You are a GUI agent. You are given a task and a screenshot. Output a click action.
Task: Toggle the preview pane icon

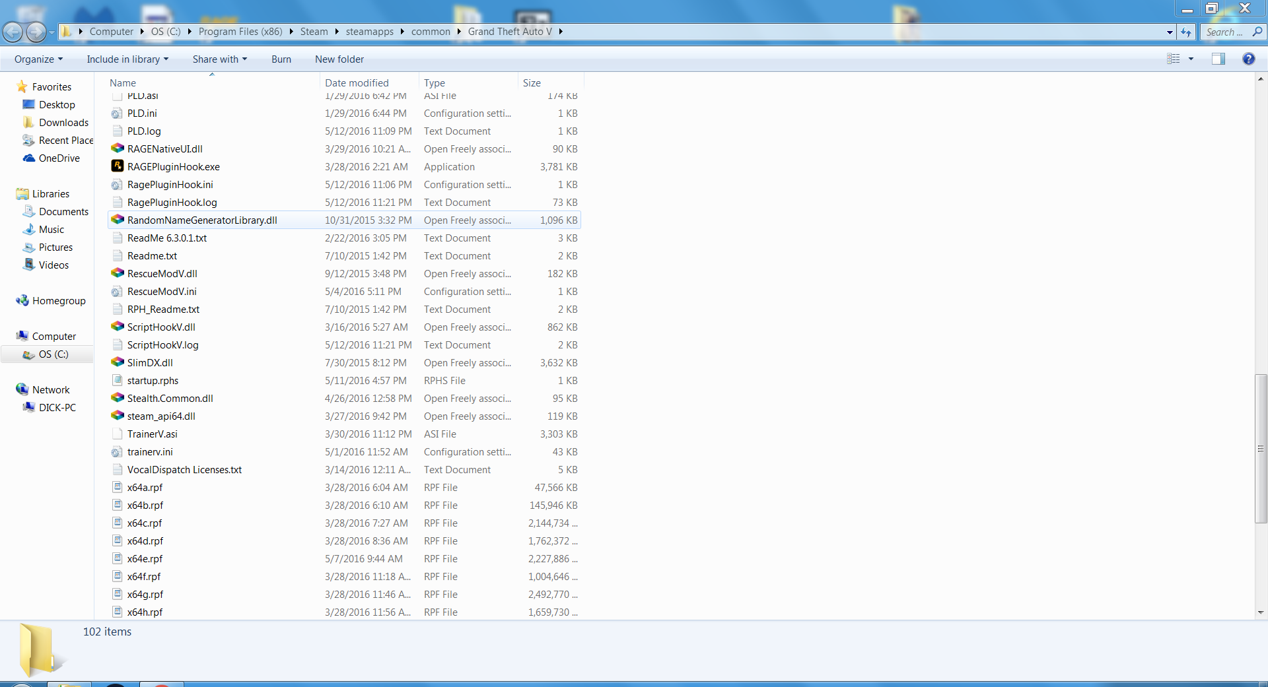1218,59
